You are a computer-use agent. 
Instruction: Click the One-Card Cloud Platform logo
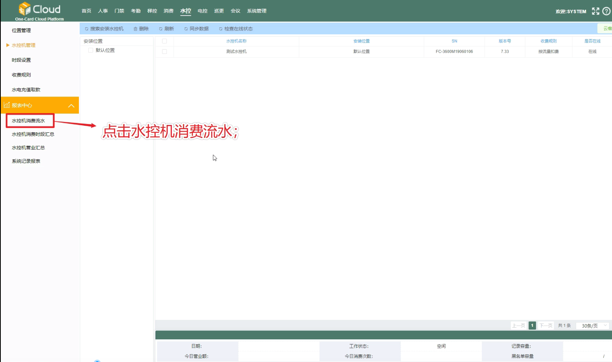click(39, 11)
